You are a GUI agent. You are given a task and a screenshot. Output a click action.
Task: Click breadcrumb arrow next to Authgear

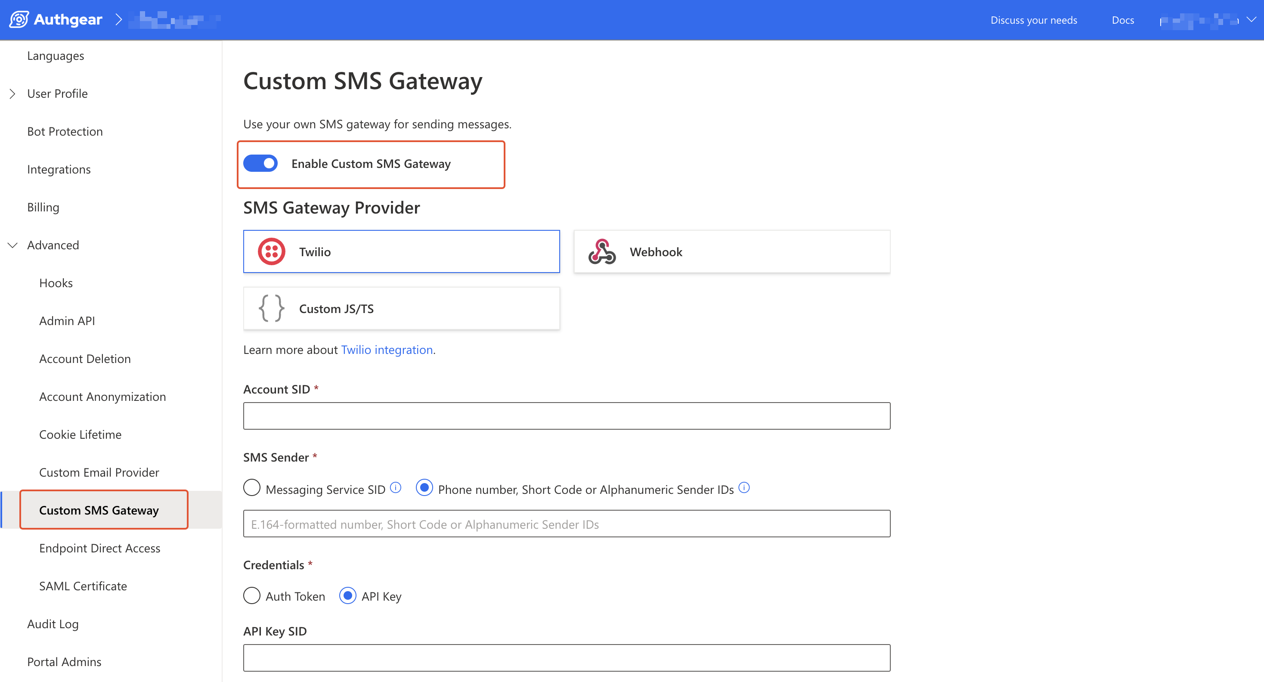pyautogui.click(x=118, y=20)
